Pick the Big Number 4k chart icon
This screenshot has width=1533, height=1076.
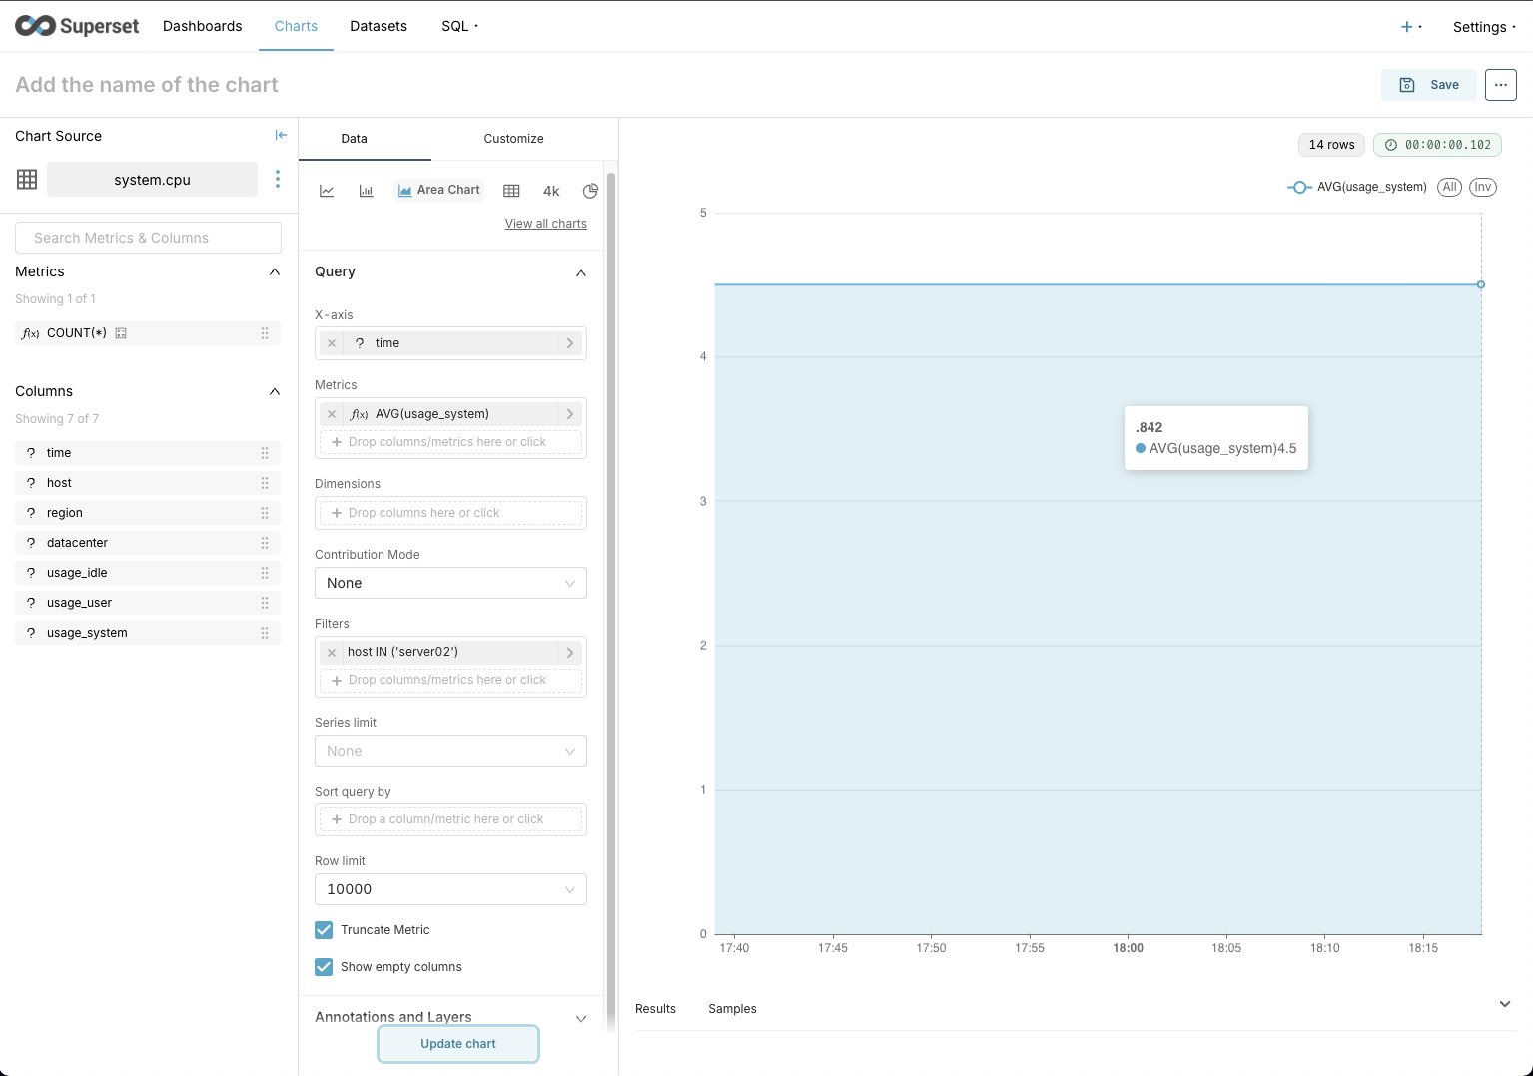pos(551,191)
